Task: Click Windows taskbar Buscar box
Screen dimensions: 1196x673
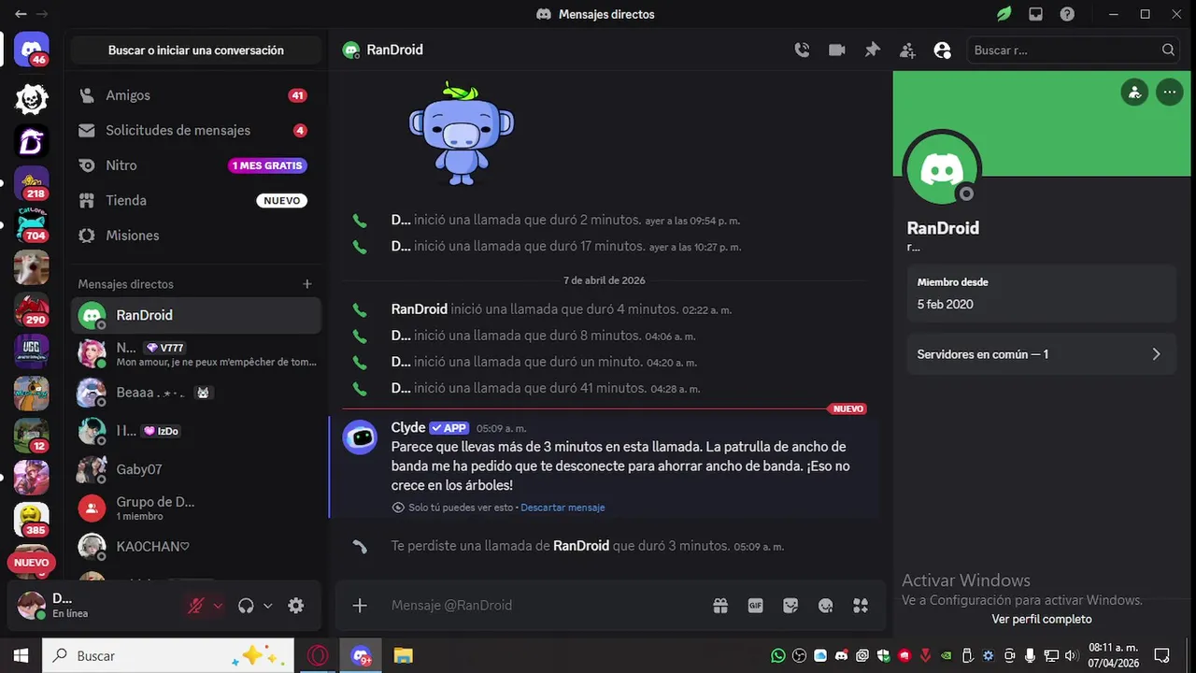Action: [169, 656]
